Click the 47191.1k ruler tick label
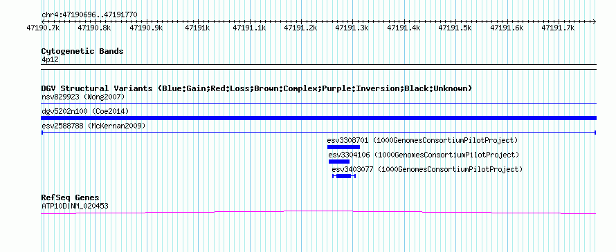This screenshot has width=616, height=252. (x=249, y=28)
